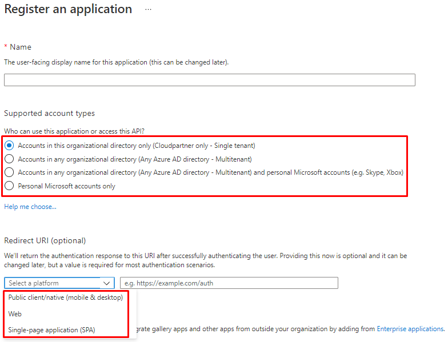Click the red required asterisk beside Name
Screen dimensions: 448x342
6,46
